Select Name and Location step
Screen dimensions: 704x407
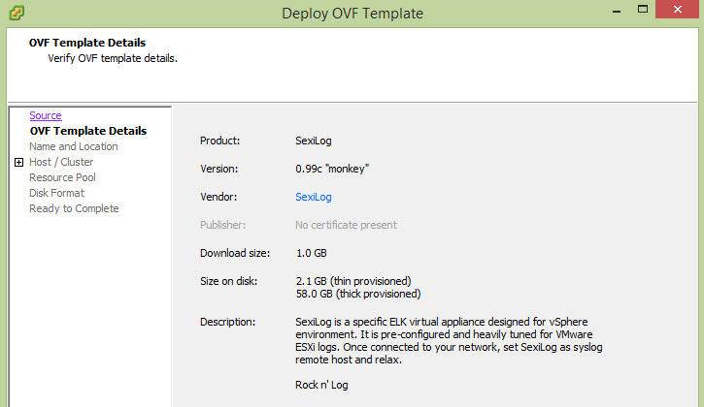74,146
